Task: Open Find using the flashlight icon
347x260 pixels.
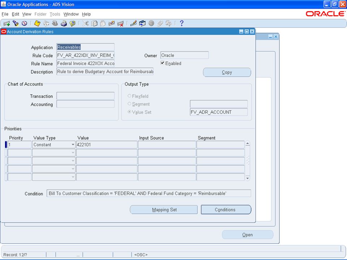Action: (16, 23)
